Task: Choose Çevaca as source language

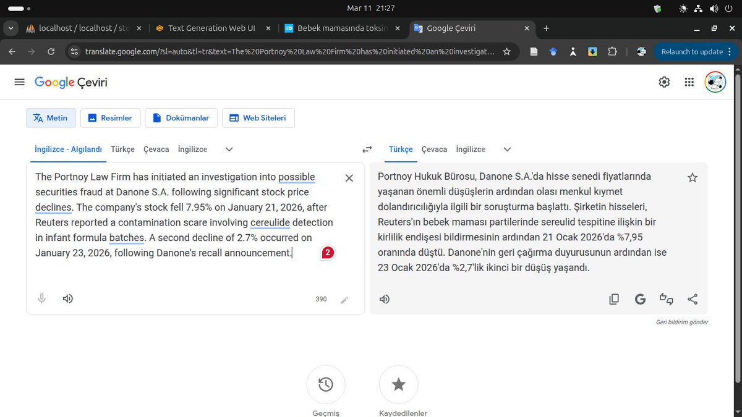Action: coord(156,150)
